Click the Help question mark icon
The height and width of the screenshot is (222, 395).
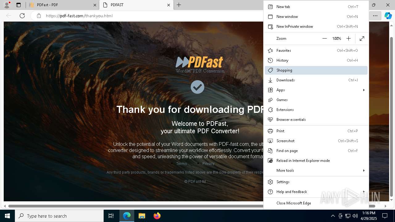point(270,192)
